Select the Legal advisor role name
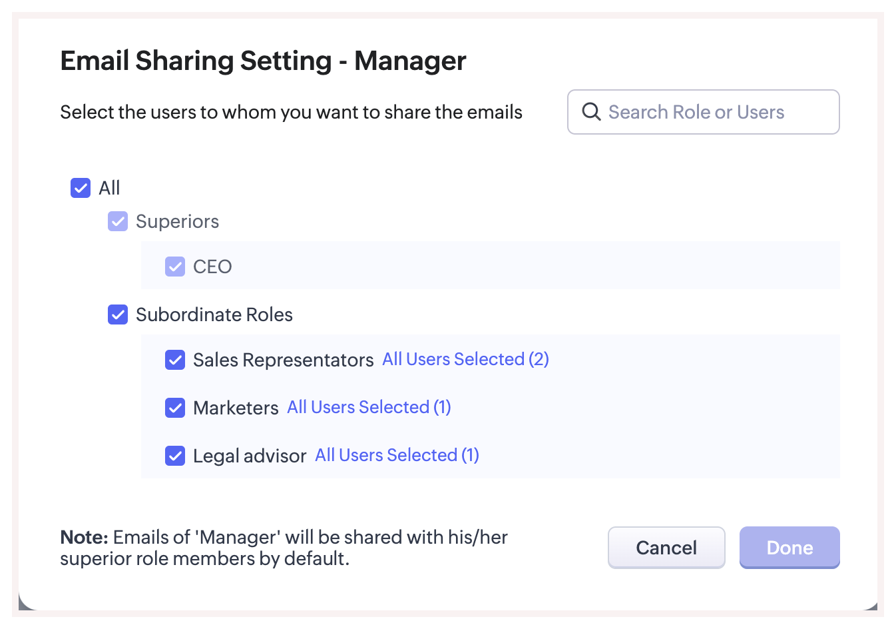The width and height of the screenshot is (896, 629). point(250,456)
